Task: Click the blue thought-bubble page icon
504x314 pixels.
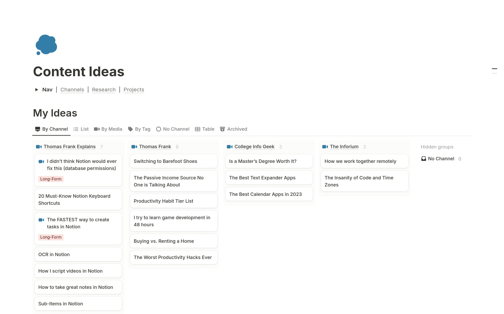Action: (x=46, y=45)
